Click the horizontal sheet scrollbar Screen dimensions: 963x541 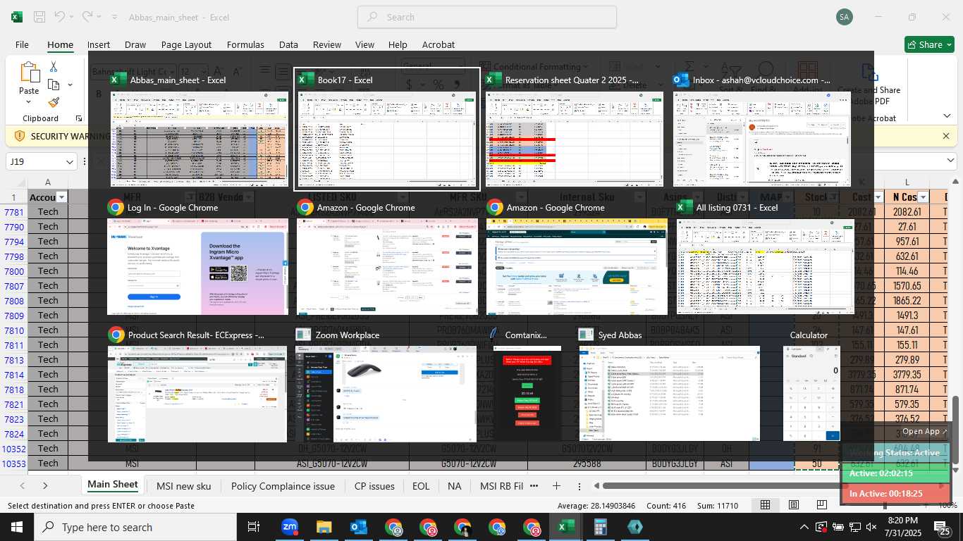click(x=719, y=485)
